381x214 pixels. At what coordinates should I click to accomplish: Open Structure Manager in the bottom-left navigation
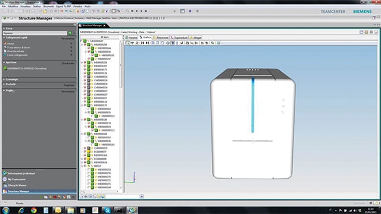pos(18,191)
